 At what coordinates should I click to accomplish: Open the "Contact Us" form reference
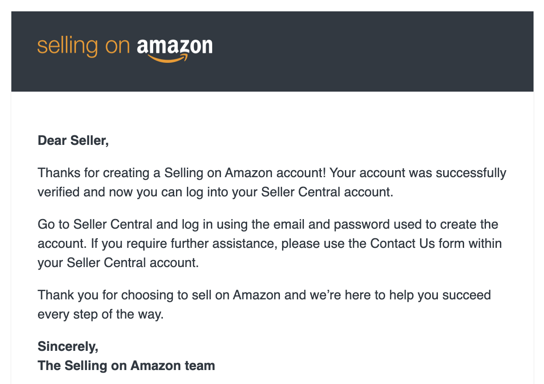point(403,243)
